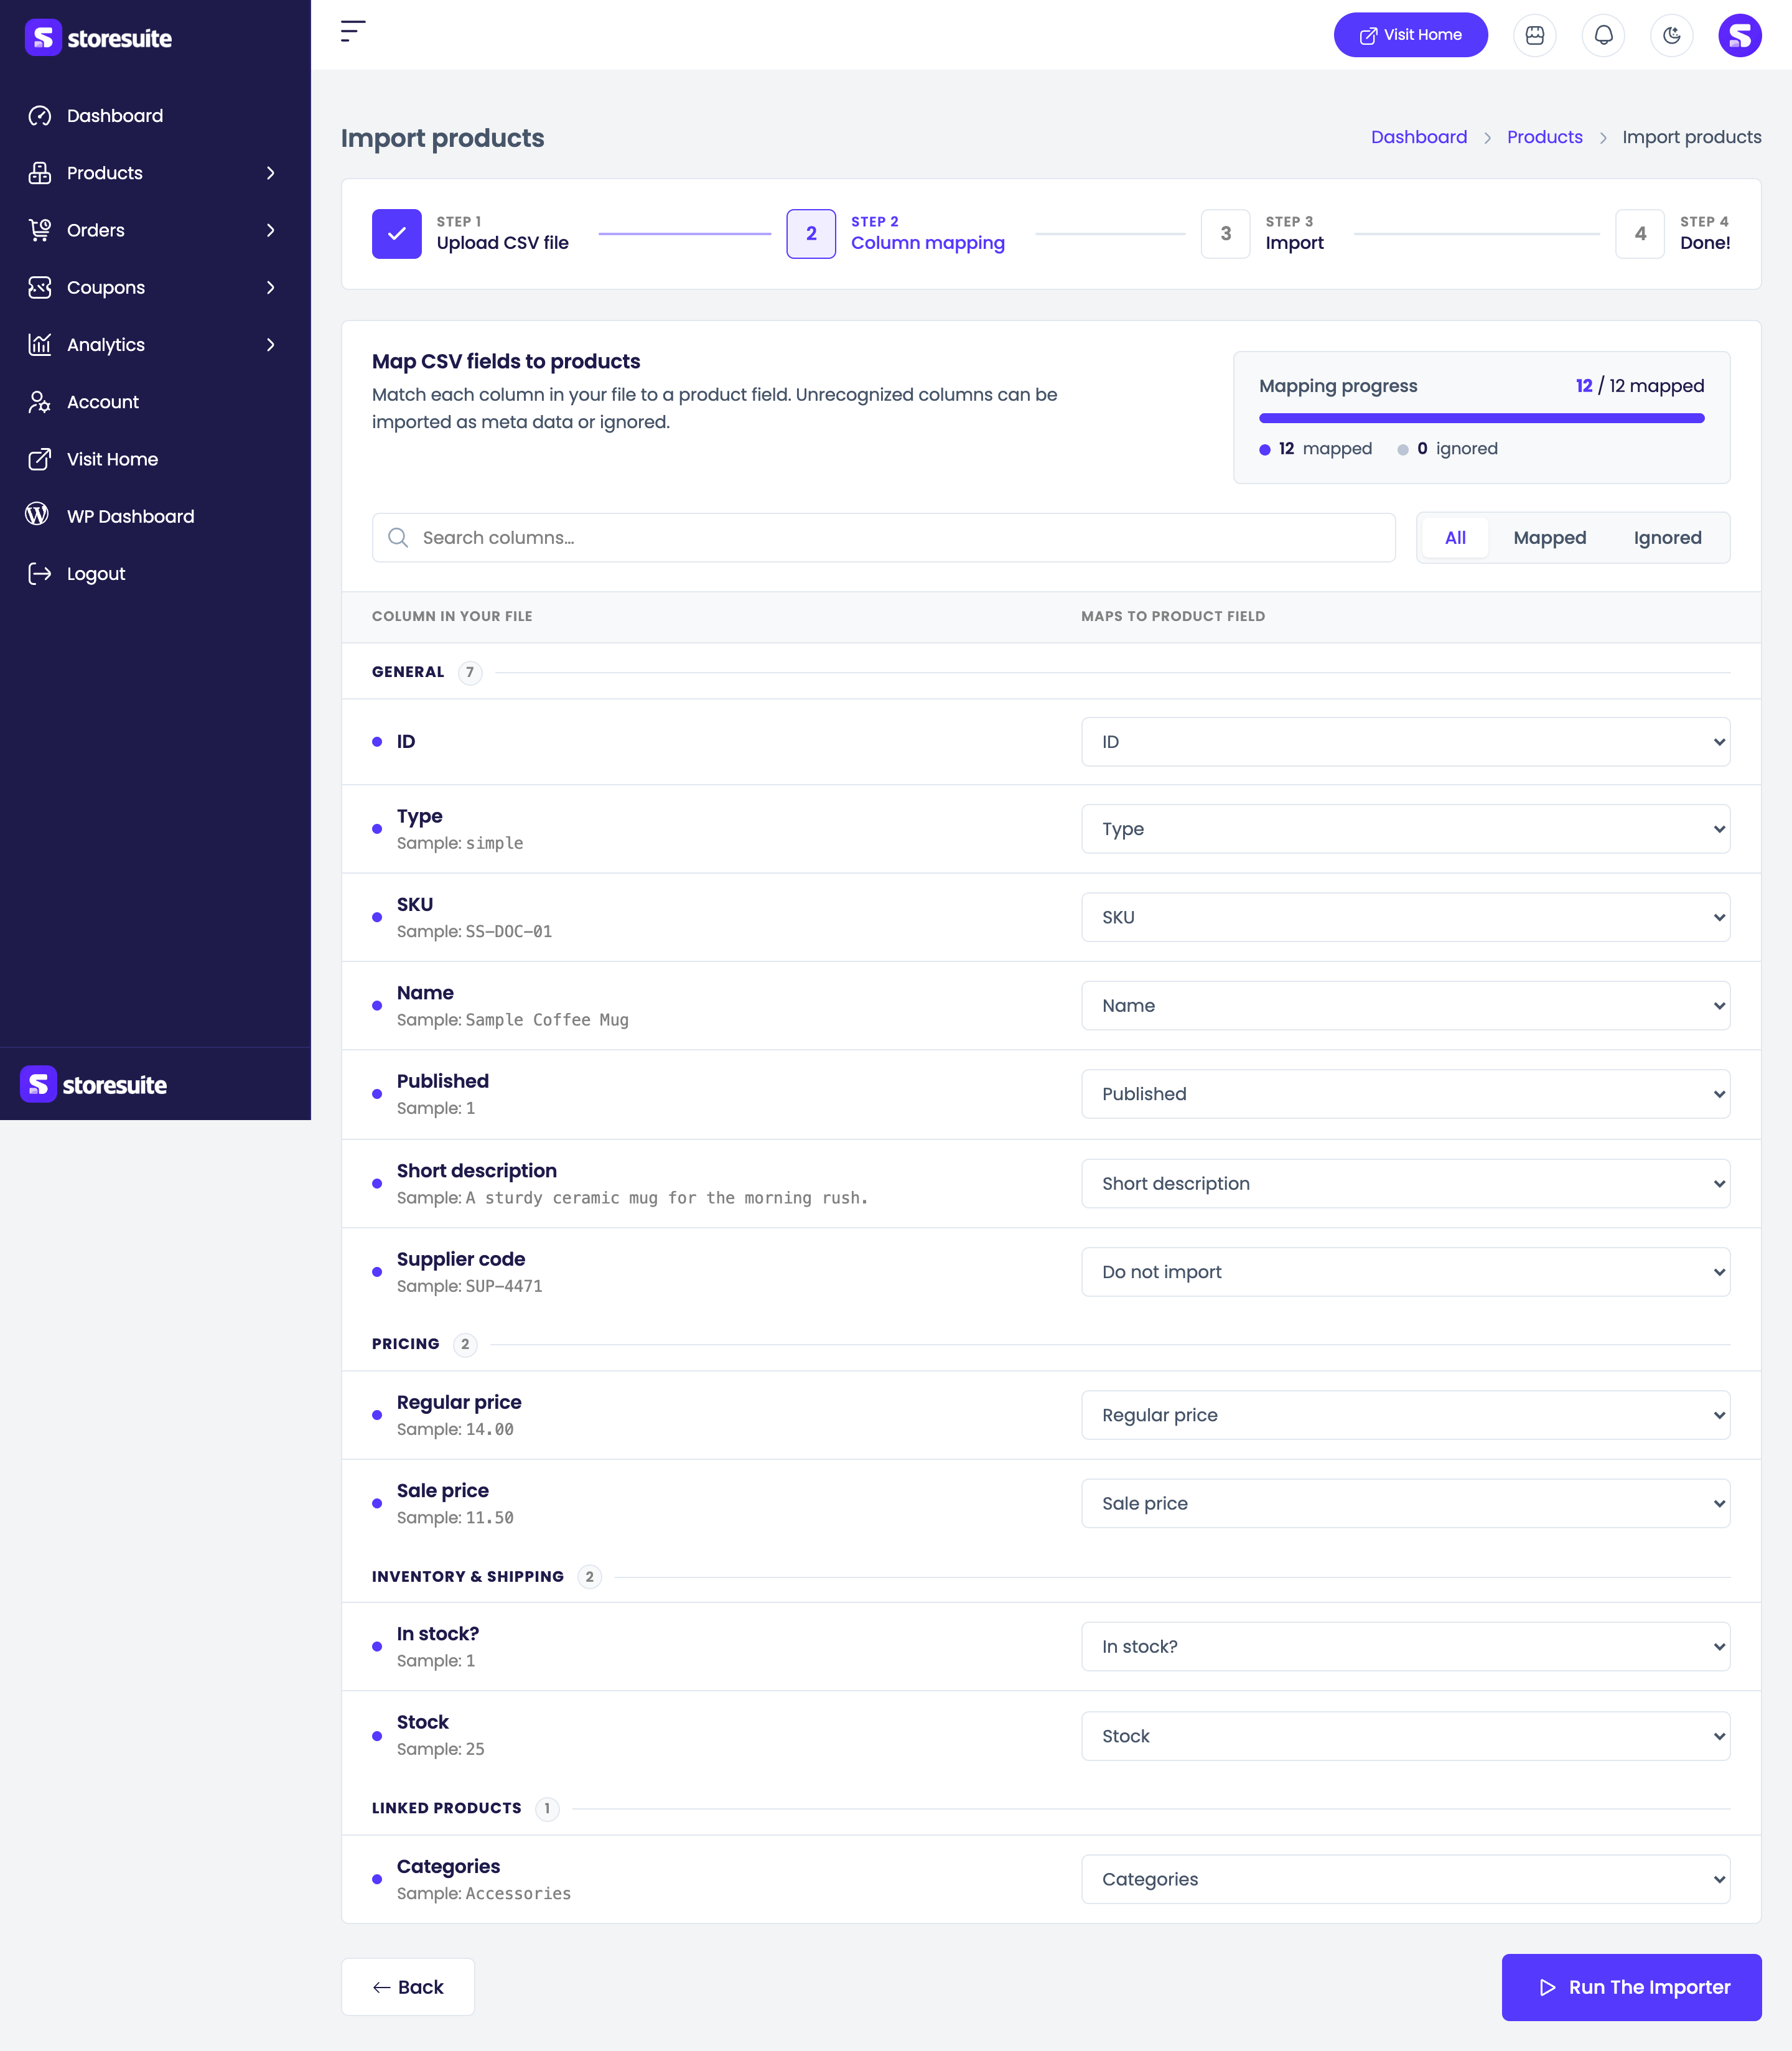Open the Name field mapping dropdown
This screenshot has height=2051, width=1792.
click(x=1405, y=1006)
